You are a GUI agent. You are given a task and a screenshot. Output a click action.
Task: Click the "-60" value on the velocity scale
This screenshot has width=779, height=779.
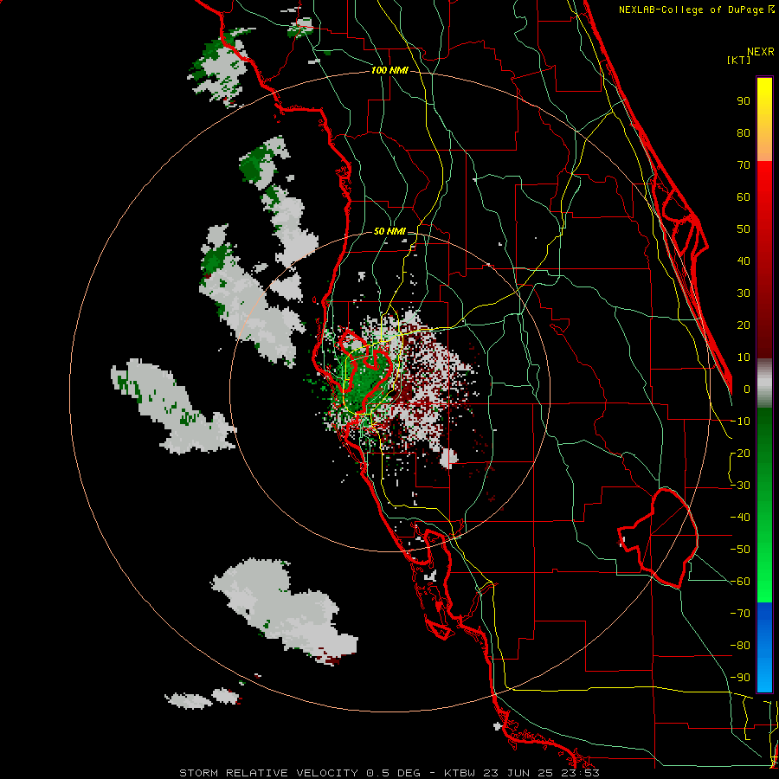740,582
